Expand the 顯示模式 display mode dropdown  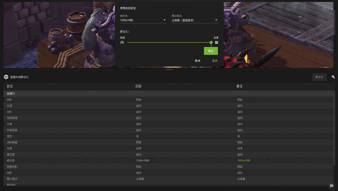195,20
